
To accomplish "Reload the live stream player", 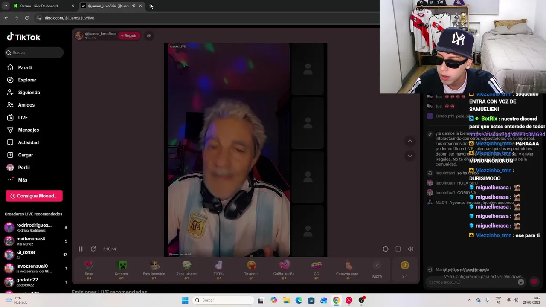I will (x=93, y=249).
